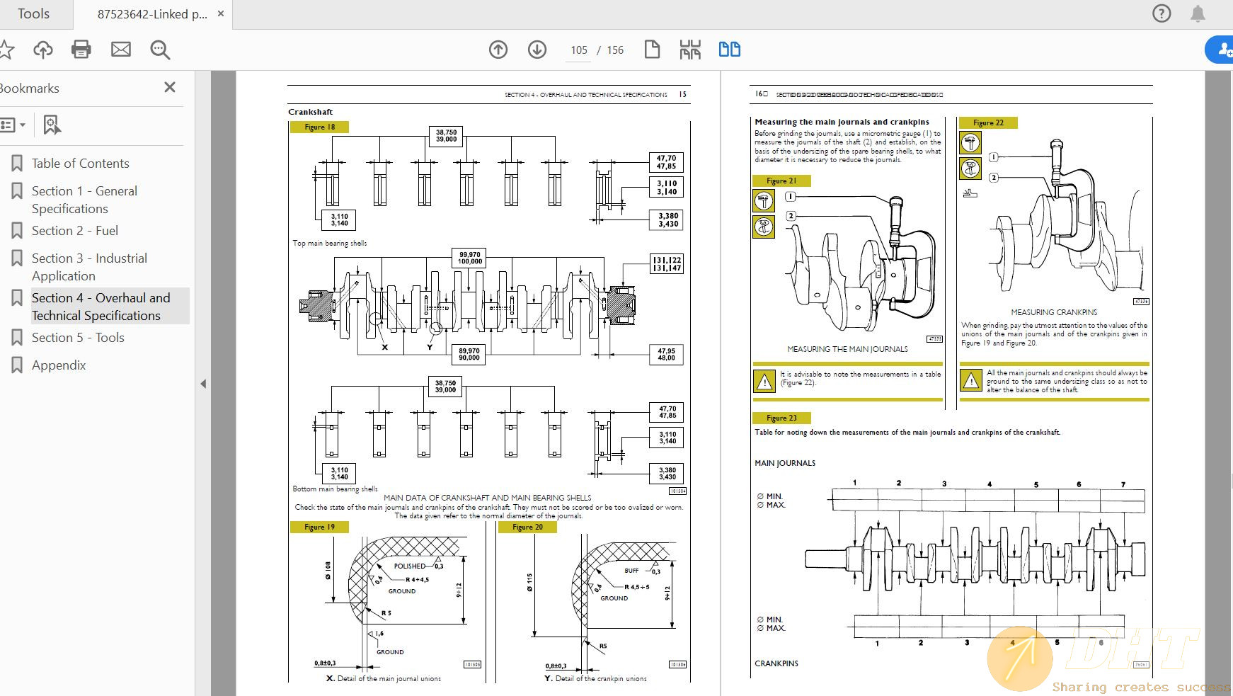Viewport: 1233px width, 696px height.
Task: Open the find text magnifier tool
Action: pos(160,50)
